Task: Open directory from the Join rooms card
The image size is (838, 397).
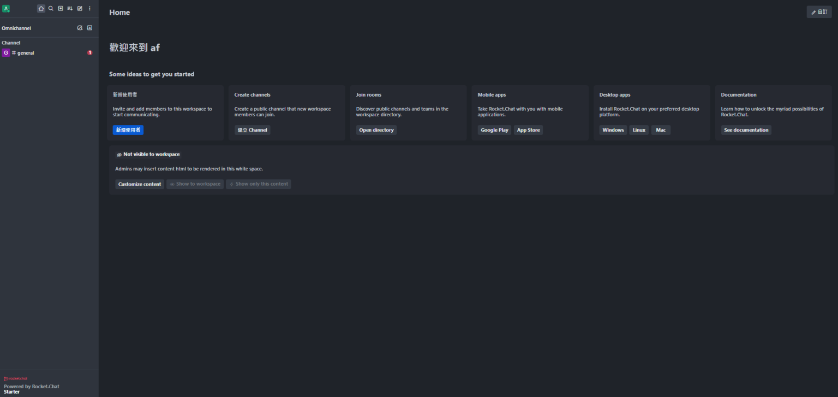Action: click(376, 129)
